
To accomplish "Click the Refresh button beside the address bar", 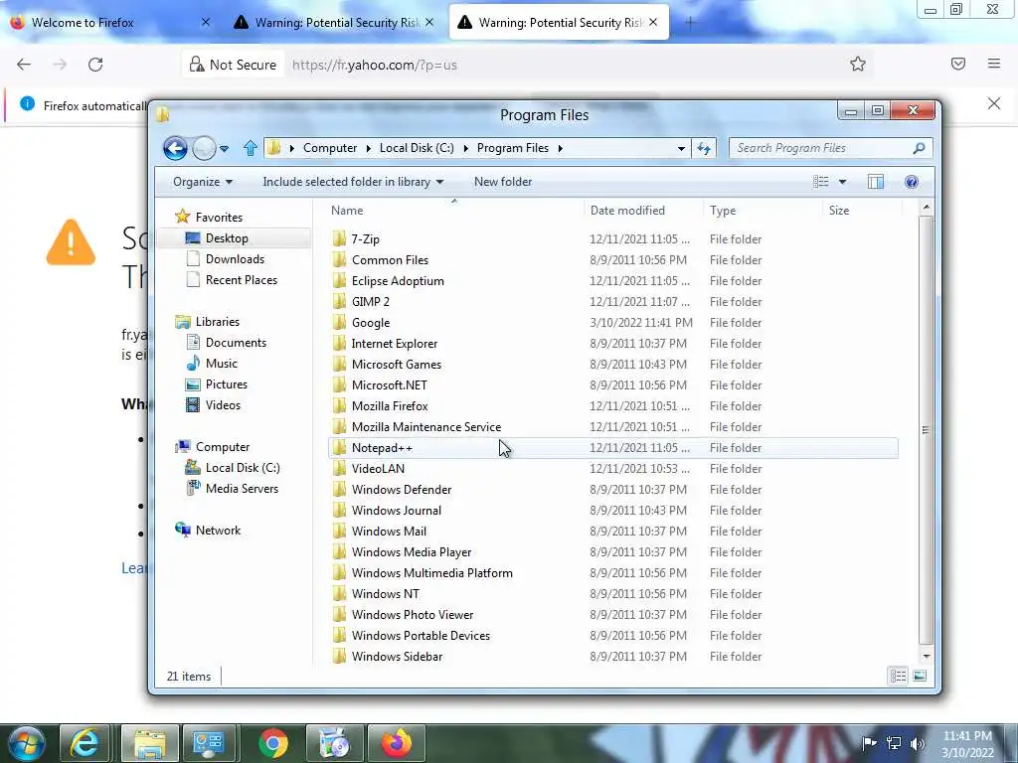I will [x=704, y=149].
